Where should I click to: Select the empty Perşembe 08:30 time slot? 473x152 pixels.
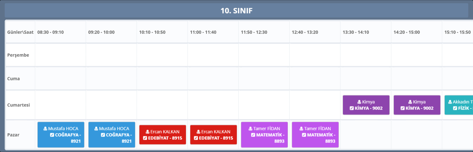pyautogui.click(x=60, y=55)
